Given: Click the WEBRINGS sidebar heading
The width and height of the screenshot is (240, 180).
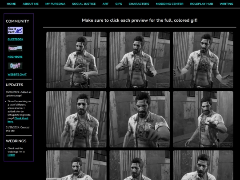Looking at the screenshot, I should point(16,141).
